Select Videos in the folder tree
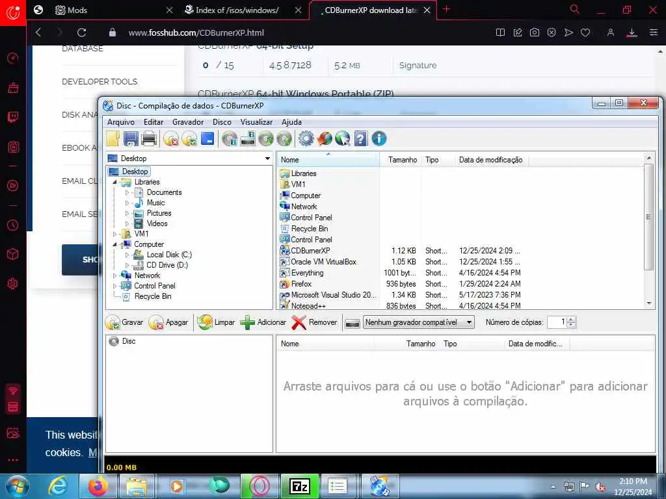Viewport: 666px width, 499px height. tap(157, 224)
